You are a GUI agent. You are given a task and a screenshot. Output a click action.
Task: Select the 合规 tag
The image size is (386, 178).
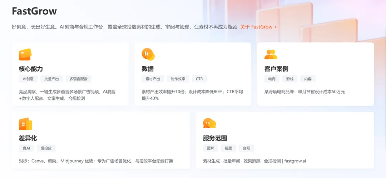pos(246,148)
